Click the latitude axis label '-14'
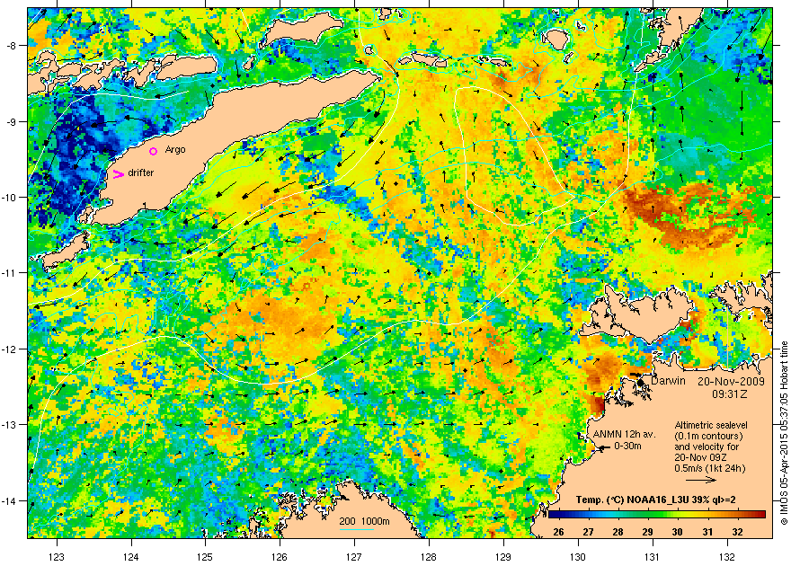Viewport: 791px width, 566px height. (10, 500)
